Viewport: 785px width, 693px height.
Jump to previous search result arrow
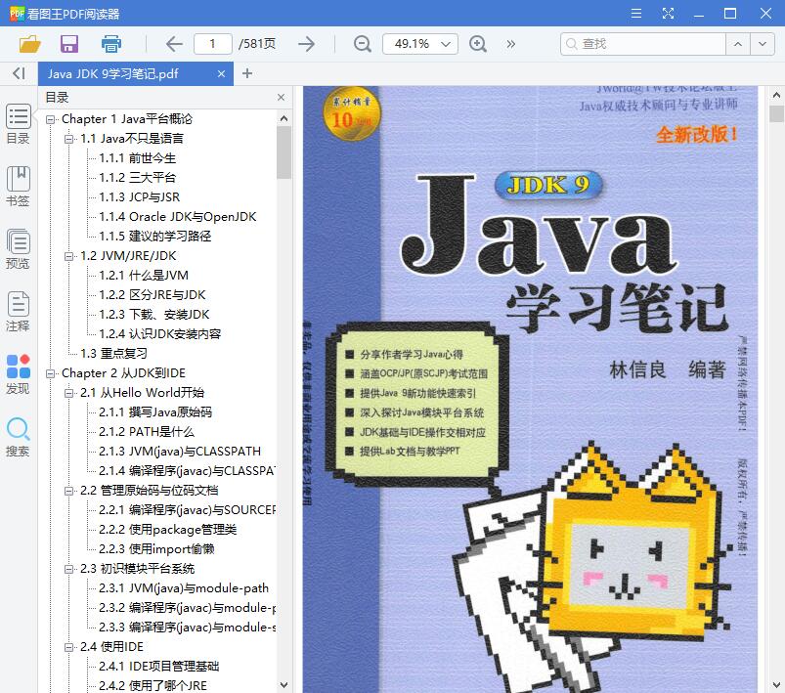(x=737, y=44)
